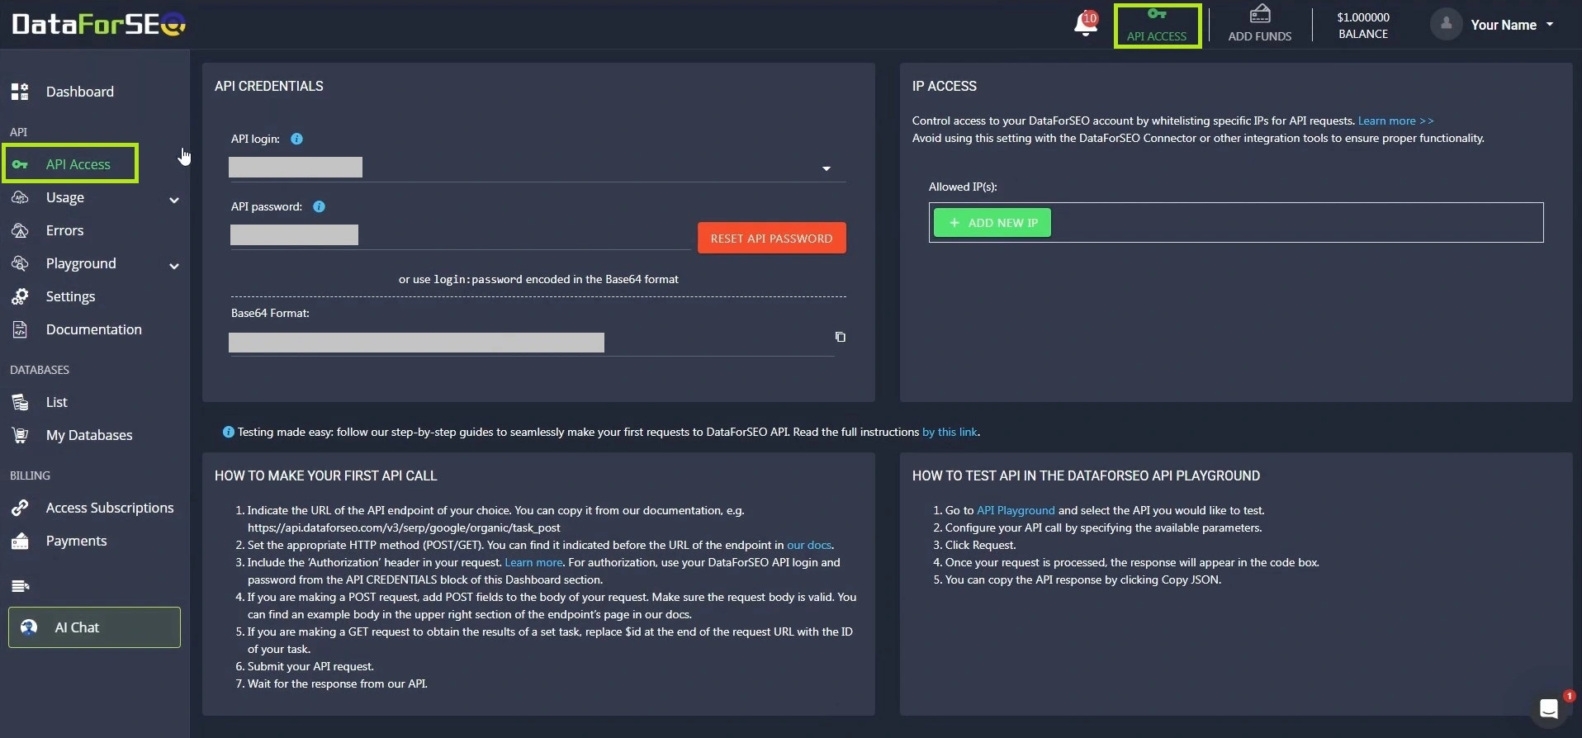Click the DataForSEO logo
This screenshot has width=1582, height=738.
click(99, 24)
